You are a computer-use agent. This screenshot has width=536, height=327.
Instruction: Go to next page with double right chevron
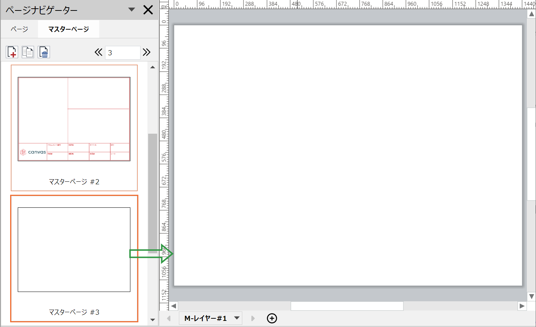click(x=146, y=52)
